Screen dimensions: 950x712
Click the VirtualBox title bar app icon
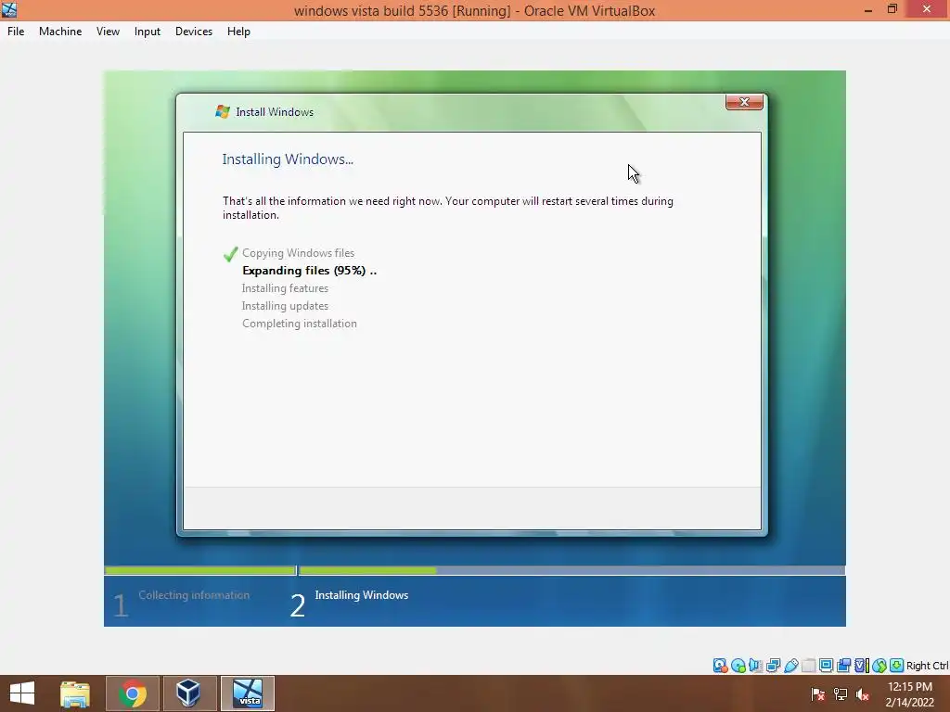9,9
